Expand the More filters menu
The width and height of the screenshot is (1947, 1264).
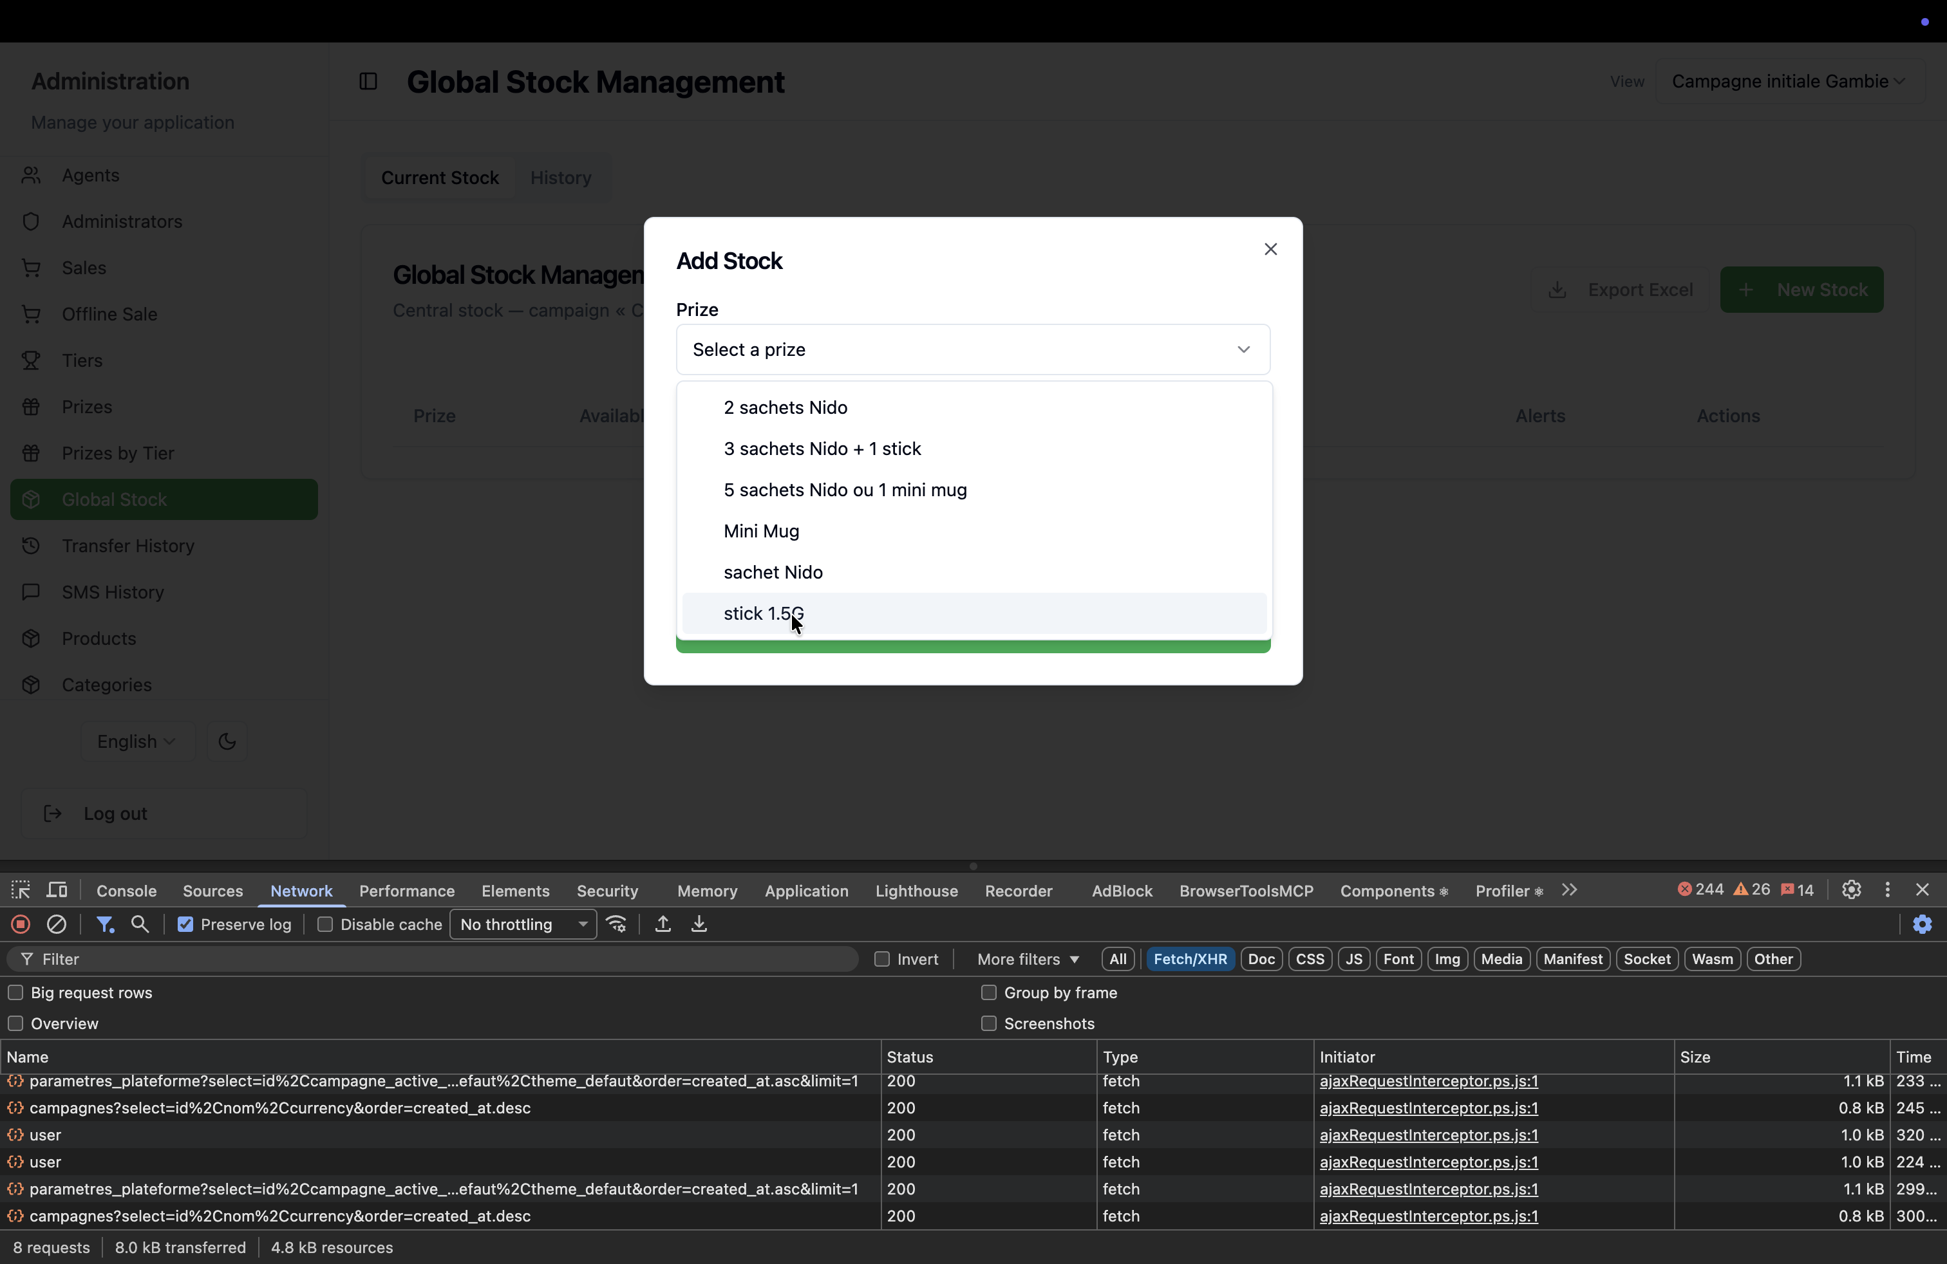(1028, 959)
